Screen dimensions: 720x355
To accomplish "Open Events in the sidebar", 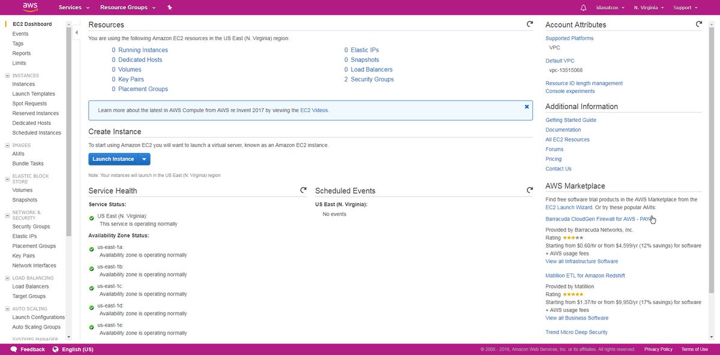I will [20, 34].
